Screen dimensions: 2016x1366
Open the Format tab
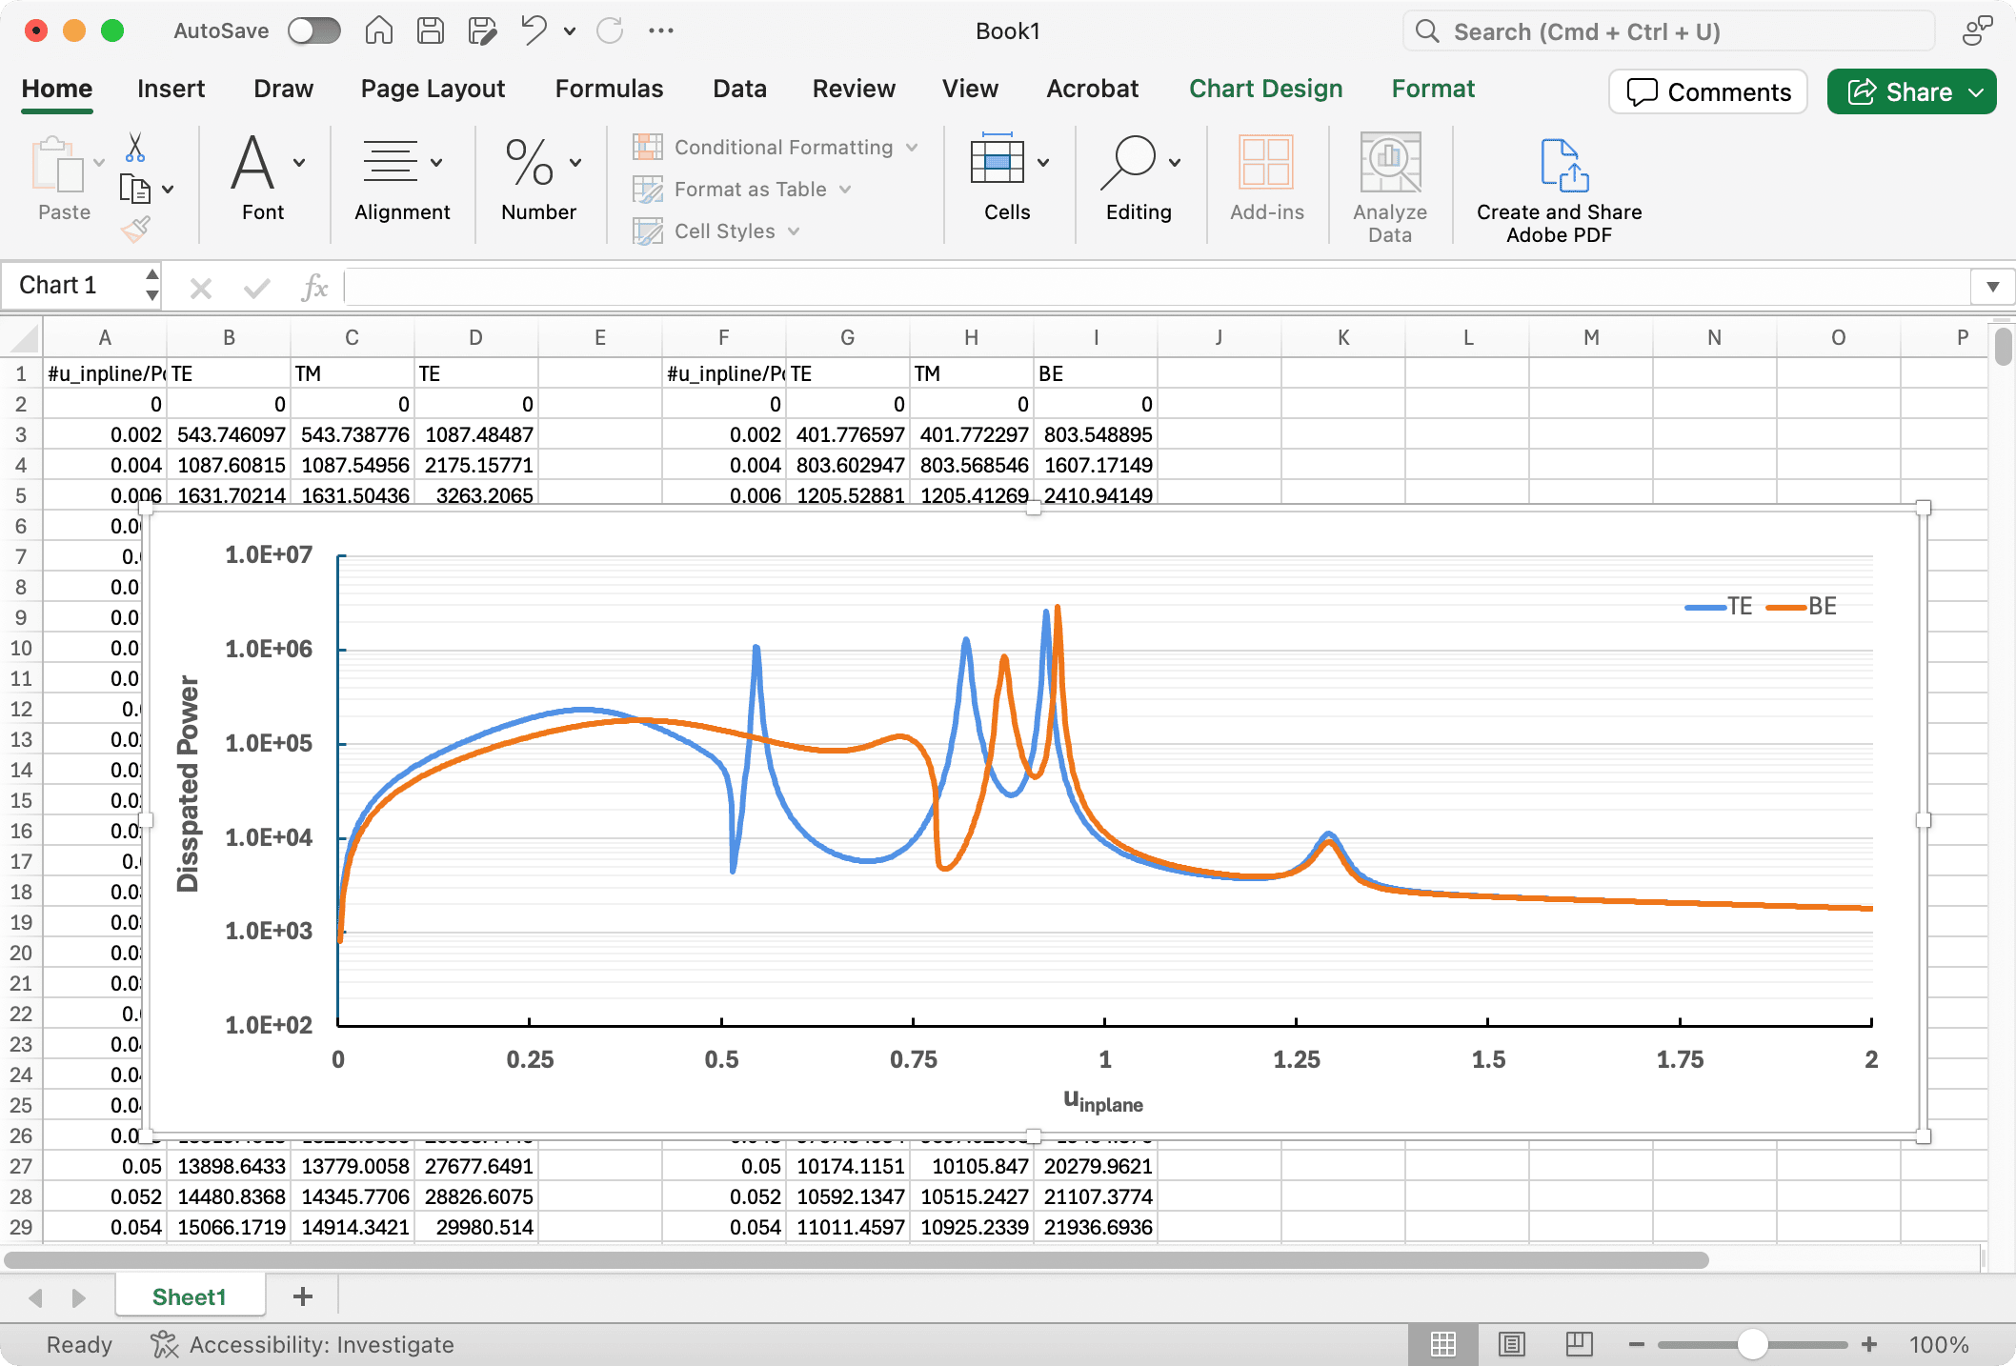pyautogui.click(x=1433, y=89)
